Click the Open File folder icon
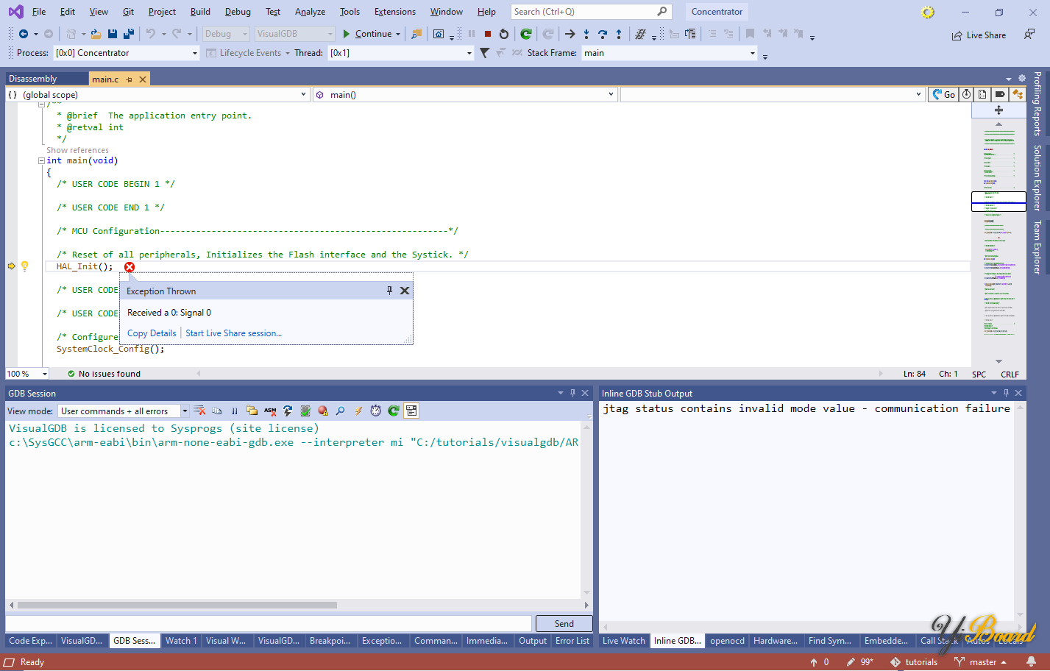The image size is (1050, 671). 96,34
